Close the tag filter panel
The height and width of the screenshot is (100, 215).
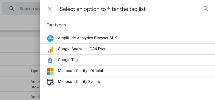(x=50, y=9)
